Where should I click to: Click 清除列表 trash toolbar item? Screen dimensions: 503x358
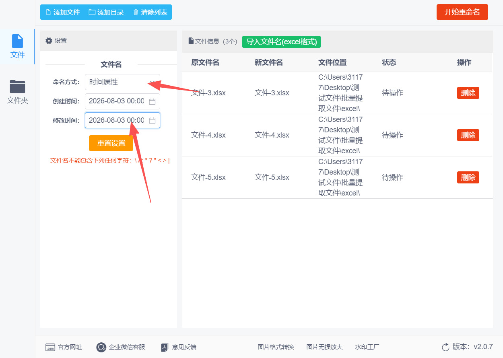point(150,12)
